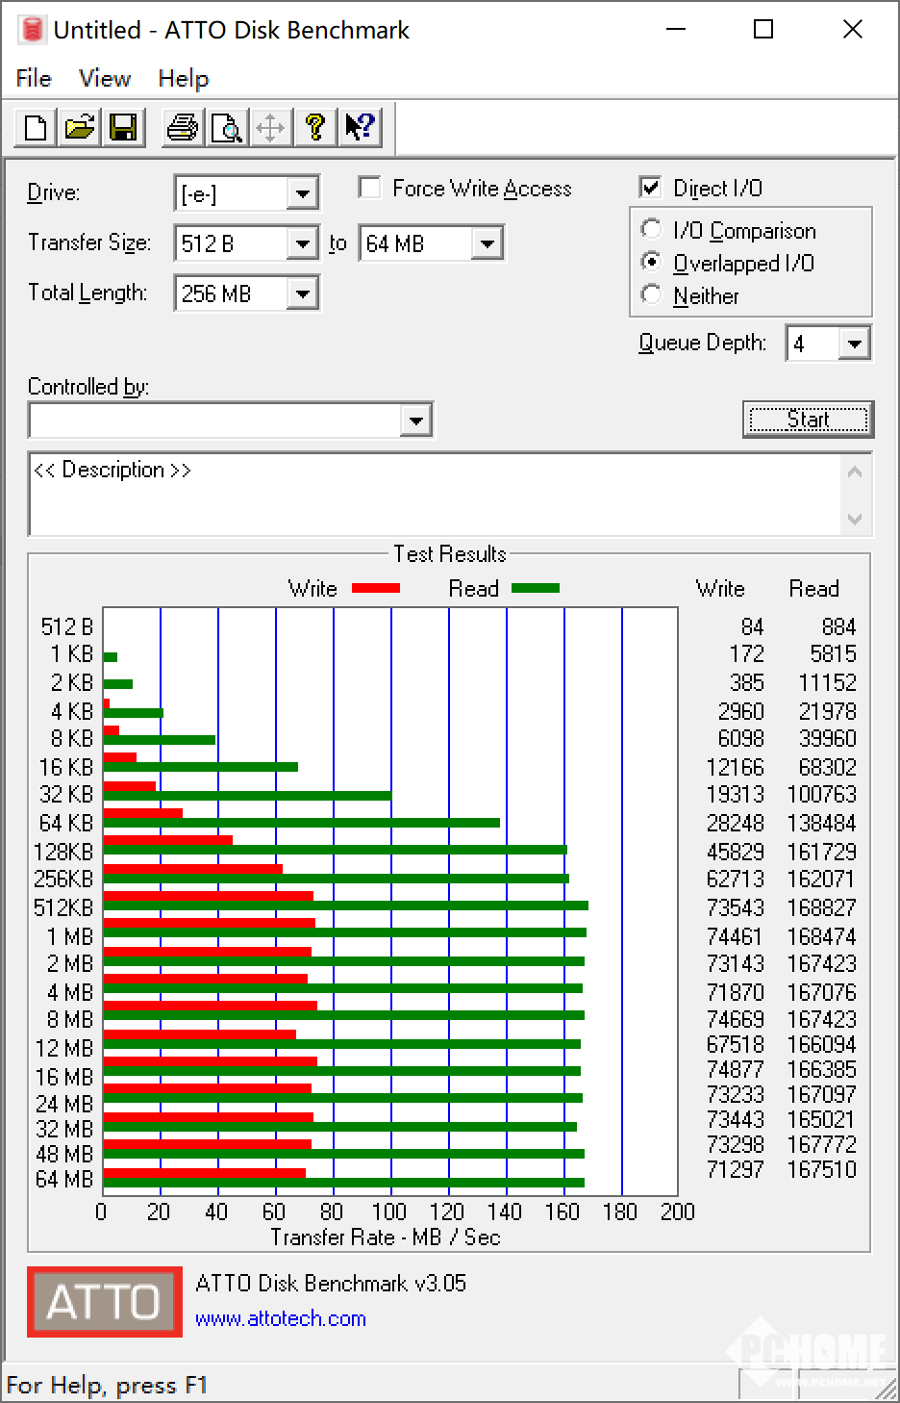The height and width of the screenshot is (1403, 900).
Task: Save results using the floppy disk icon
Action: coord(124,128)
